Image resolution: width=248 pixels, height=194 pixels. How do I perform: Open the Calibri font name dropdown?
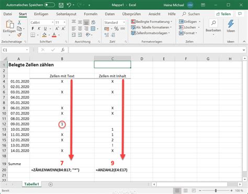click(x=42, y=22)
